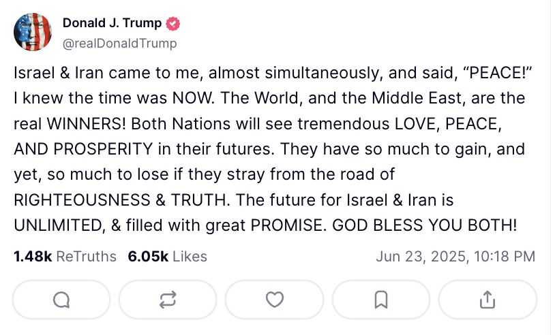Click "I knew the time was NOW." sentence
This screenshot has width=555, height=335.
115,98
